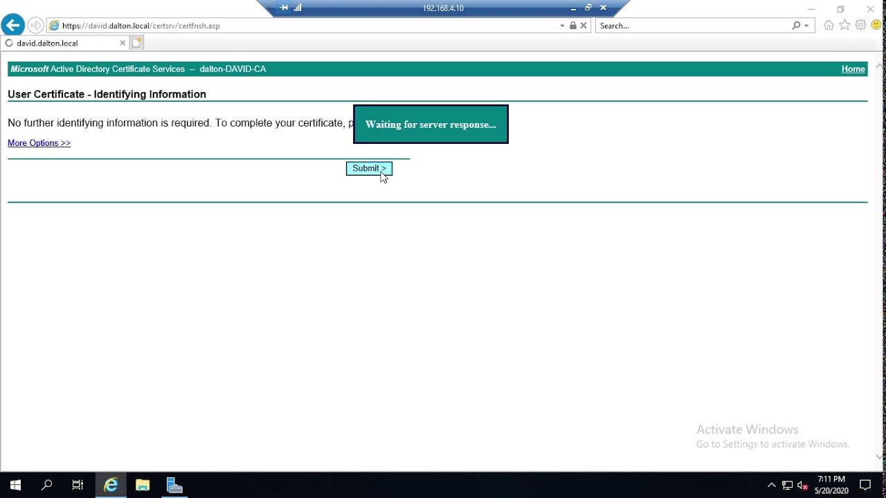Image resolution: width=886 pixels, height=498 pixels.
Task: Open a new tab
Action: pyautogui.click(x=136, y=43)
